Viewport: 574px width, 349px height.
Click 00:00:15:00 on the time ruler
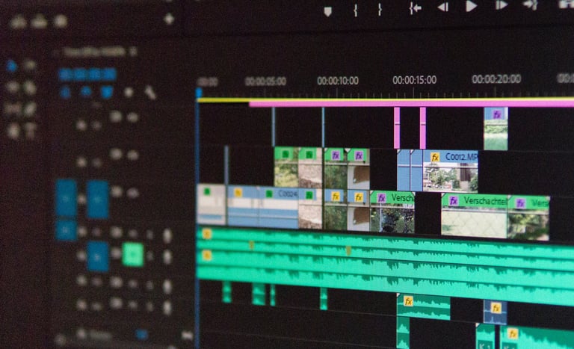click(x=414, y=79)
